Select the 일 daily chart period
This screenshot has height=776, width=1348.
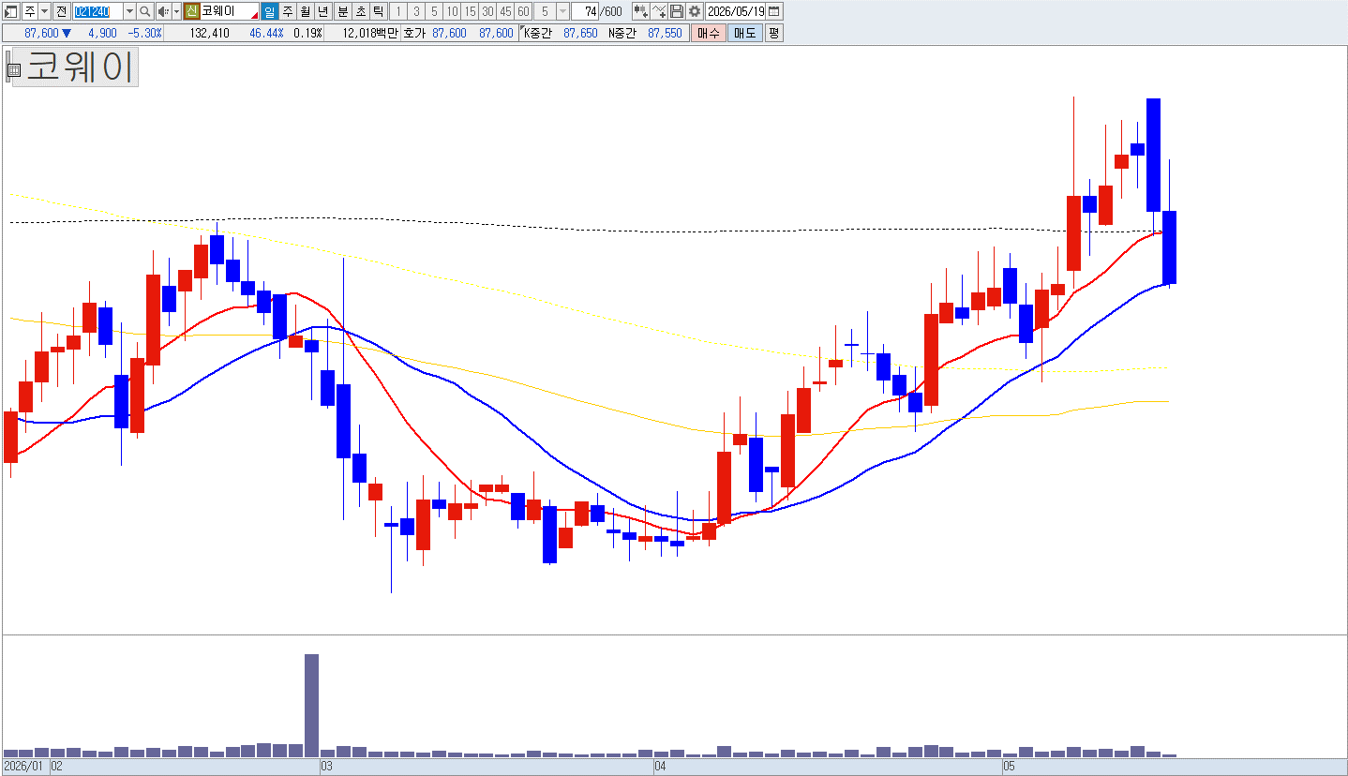coord(270,11)
